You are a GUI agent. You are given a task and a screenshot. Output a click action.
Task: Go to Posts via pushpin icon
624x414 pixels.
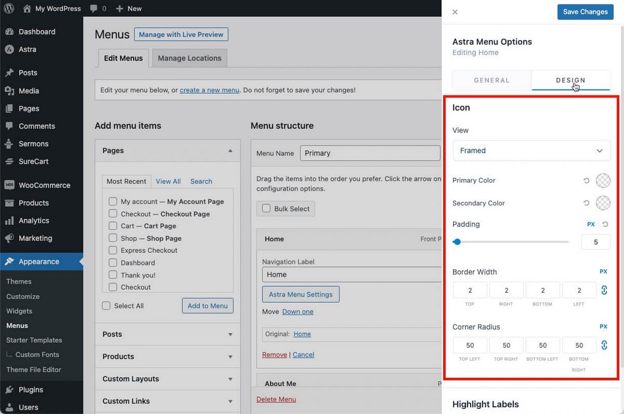pos(9,72)
